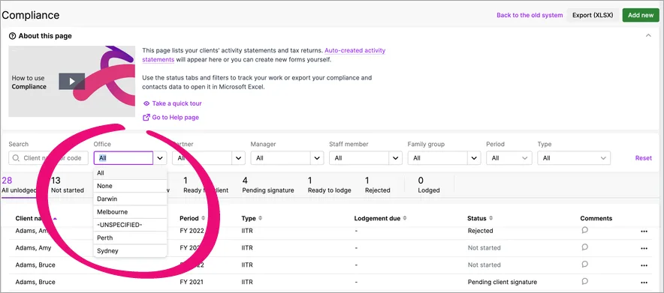
Task: Select All in the Office list
Action: click(x=131, y=173)
